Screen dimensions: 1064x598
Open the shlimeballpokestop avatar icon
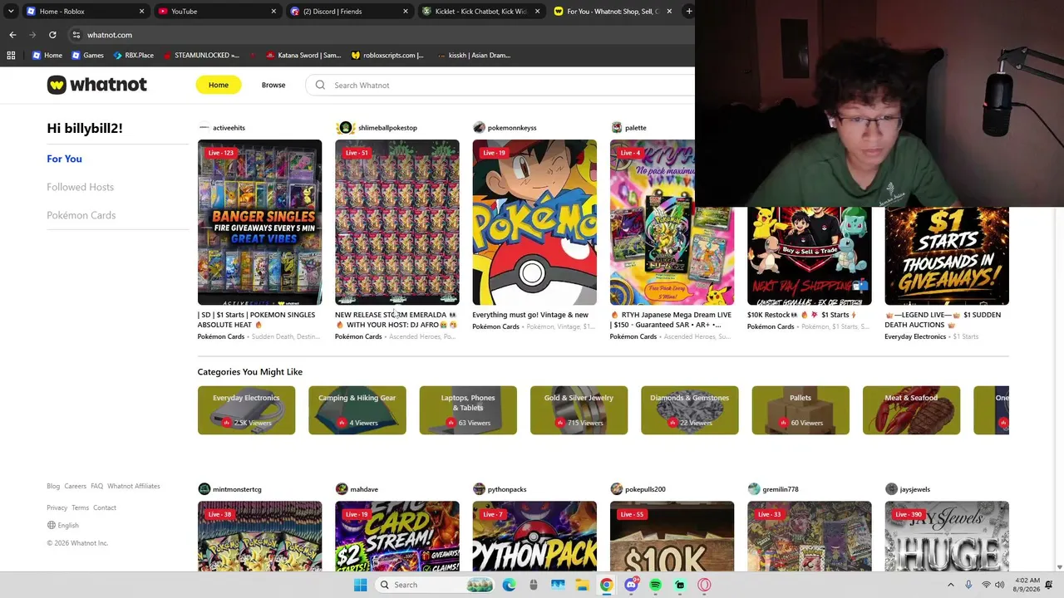tap(345, 128)
